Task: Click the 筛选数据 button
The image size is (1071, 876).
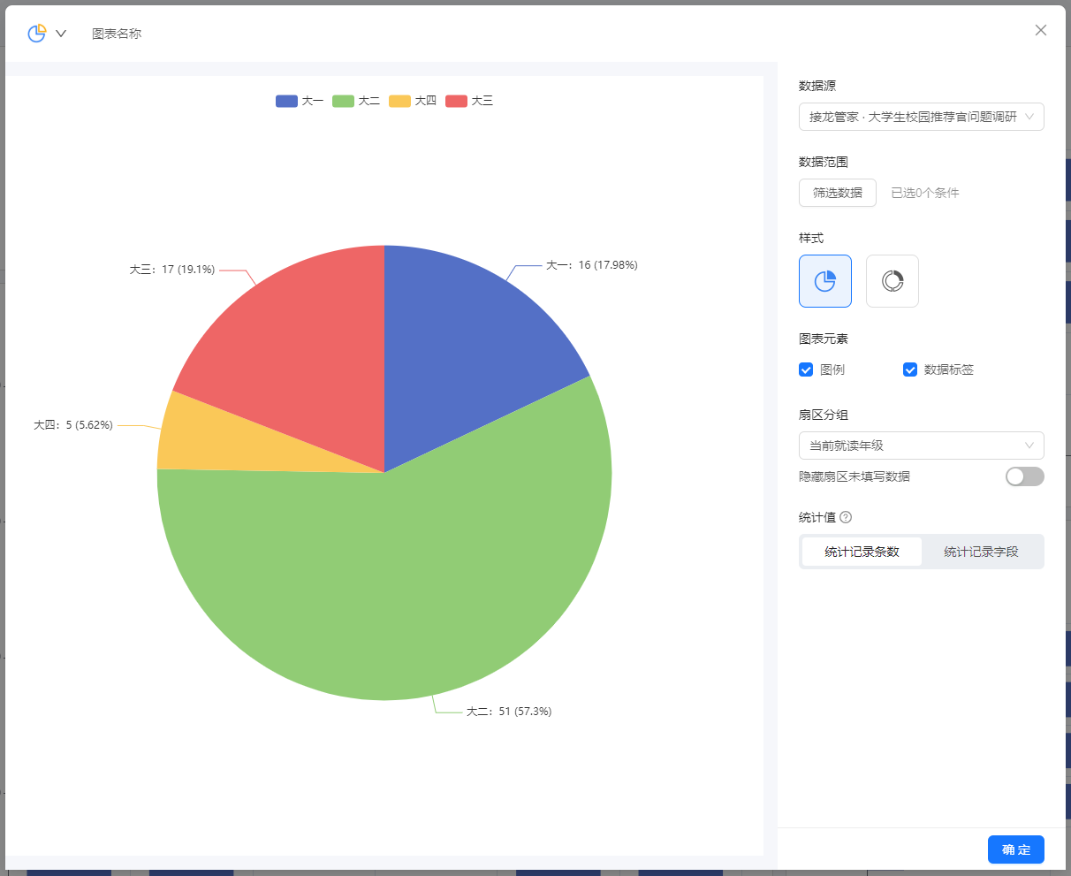Action: coord(837,193)
